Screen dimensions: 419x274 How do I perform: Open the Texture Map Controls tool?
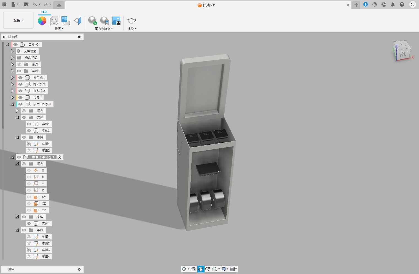[x=78, y=21]
